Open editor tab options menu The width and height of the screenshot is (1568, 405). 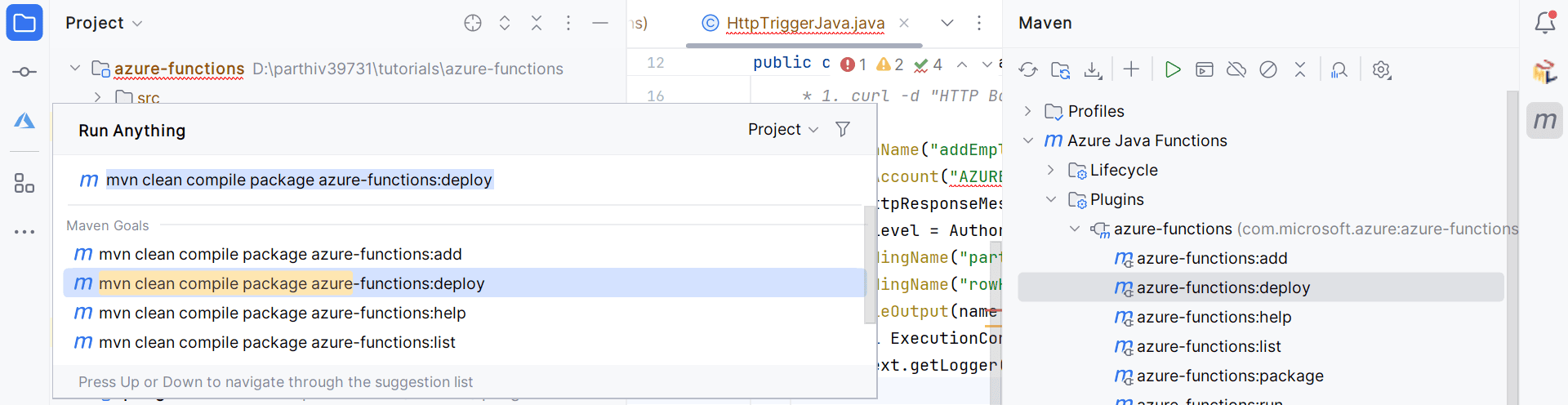(x=979, y=23)
